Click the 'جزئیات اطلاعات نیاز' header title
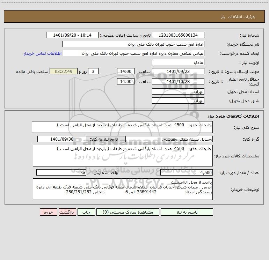This screenshot has height=260, width=269. [238, 17]
